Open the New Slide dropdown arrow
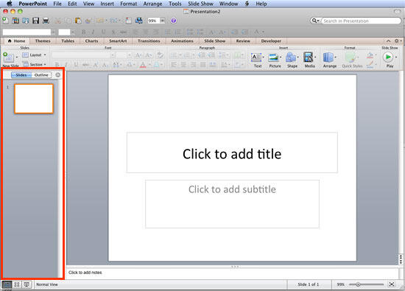The width and height of the screenshot is (405, 291). [x=17, y=57]
